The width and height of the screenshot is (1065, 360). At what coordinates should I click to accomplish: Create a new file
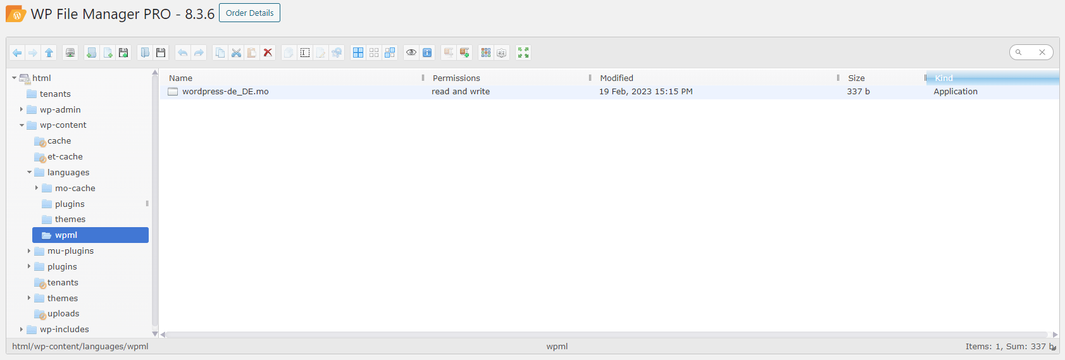pyautogui.click(x=108, y=53)
